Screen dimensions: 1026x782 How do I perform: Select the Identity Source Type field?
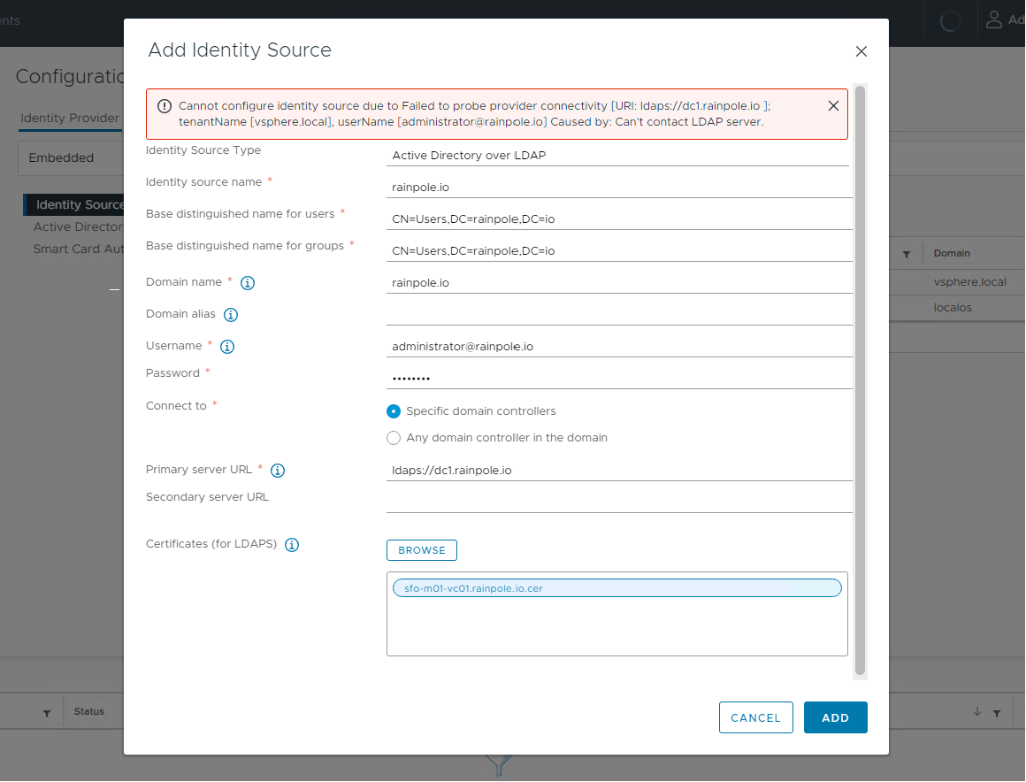click(x=619, y=155)
